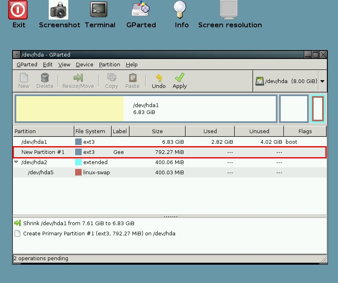
Task: Open the Help menu
Action: coord(132,65)
